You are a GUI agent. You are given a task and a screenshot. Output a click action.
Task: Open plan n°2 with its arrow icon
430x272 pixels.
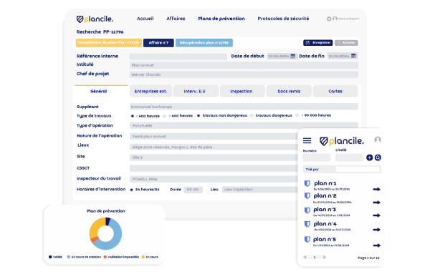[376, 203]
